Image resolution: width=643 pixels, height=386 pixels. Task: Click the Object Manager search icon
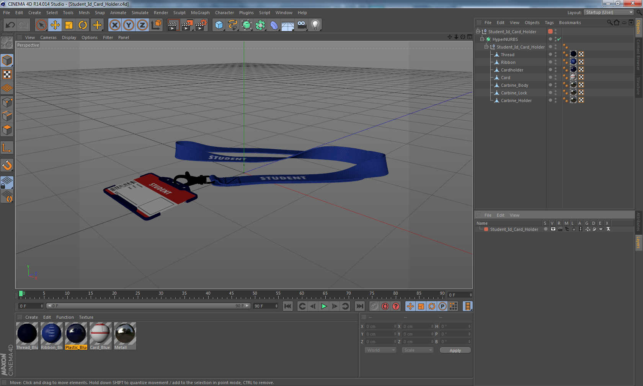pyautogui.click(x=609, y=23)
